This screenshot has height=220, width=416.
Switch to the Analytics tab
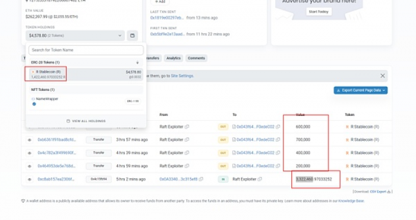click(174, 58)
